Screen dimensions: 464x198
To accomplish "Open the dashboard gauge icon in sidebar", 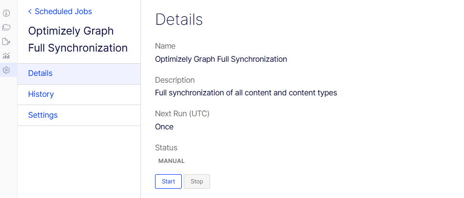I will click(6, 13).
